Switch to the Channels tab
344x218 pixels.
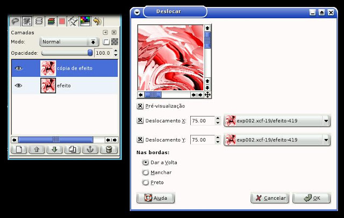pyautogui.click(x=50, y=21)
